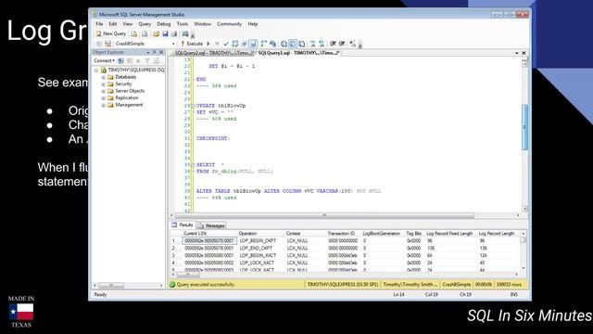Switch to the SQLQuery2.sql tab
The width and height of the screenshot is (593, 334).
tap(214, 53)
